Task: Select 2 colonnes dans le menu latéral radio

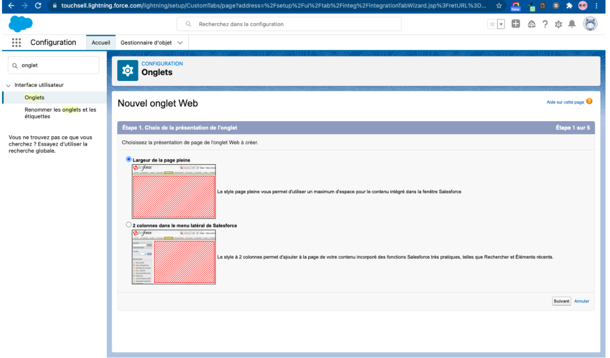Action: click(129, 225)
